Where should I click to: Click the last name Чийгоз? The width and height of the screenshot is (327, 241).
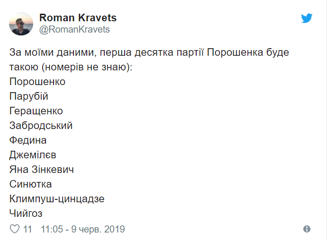26,213
